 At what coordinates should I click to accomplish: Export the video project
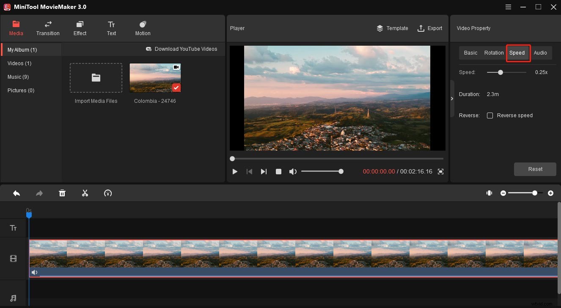(430, 28)
